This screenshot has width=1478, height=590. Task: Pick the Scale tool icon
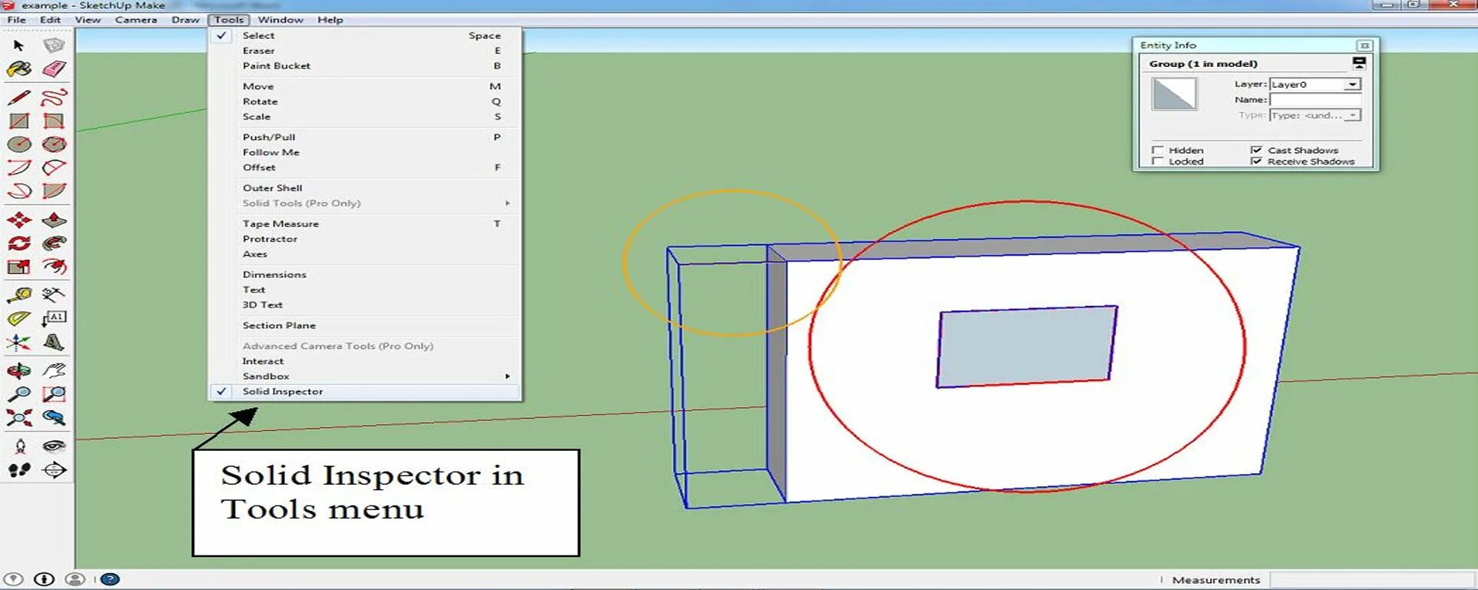19,267
